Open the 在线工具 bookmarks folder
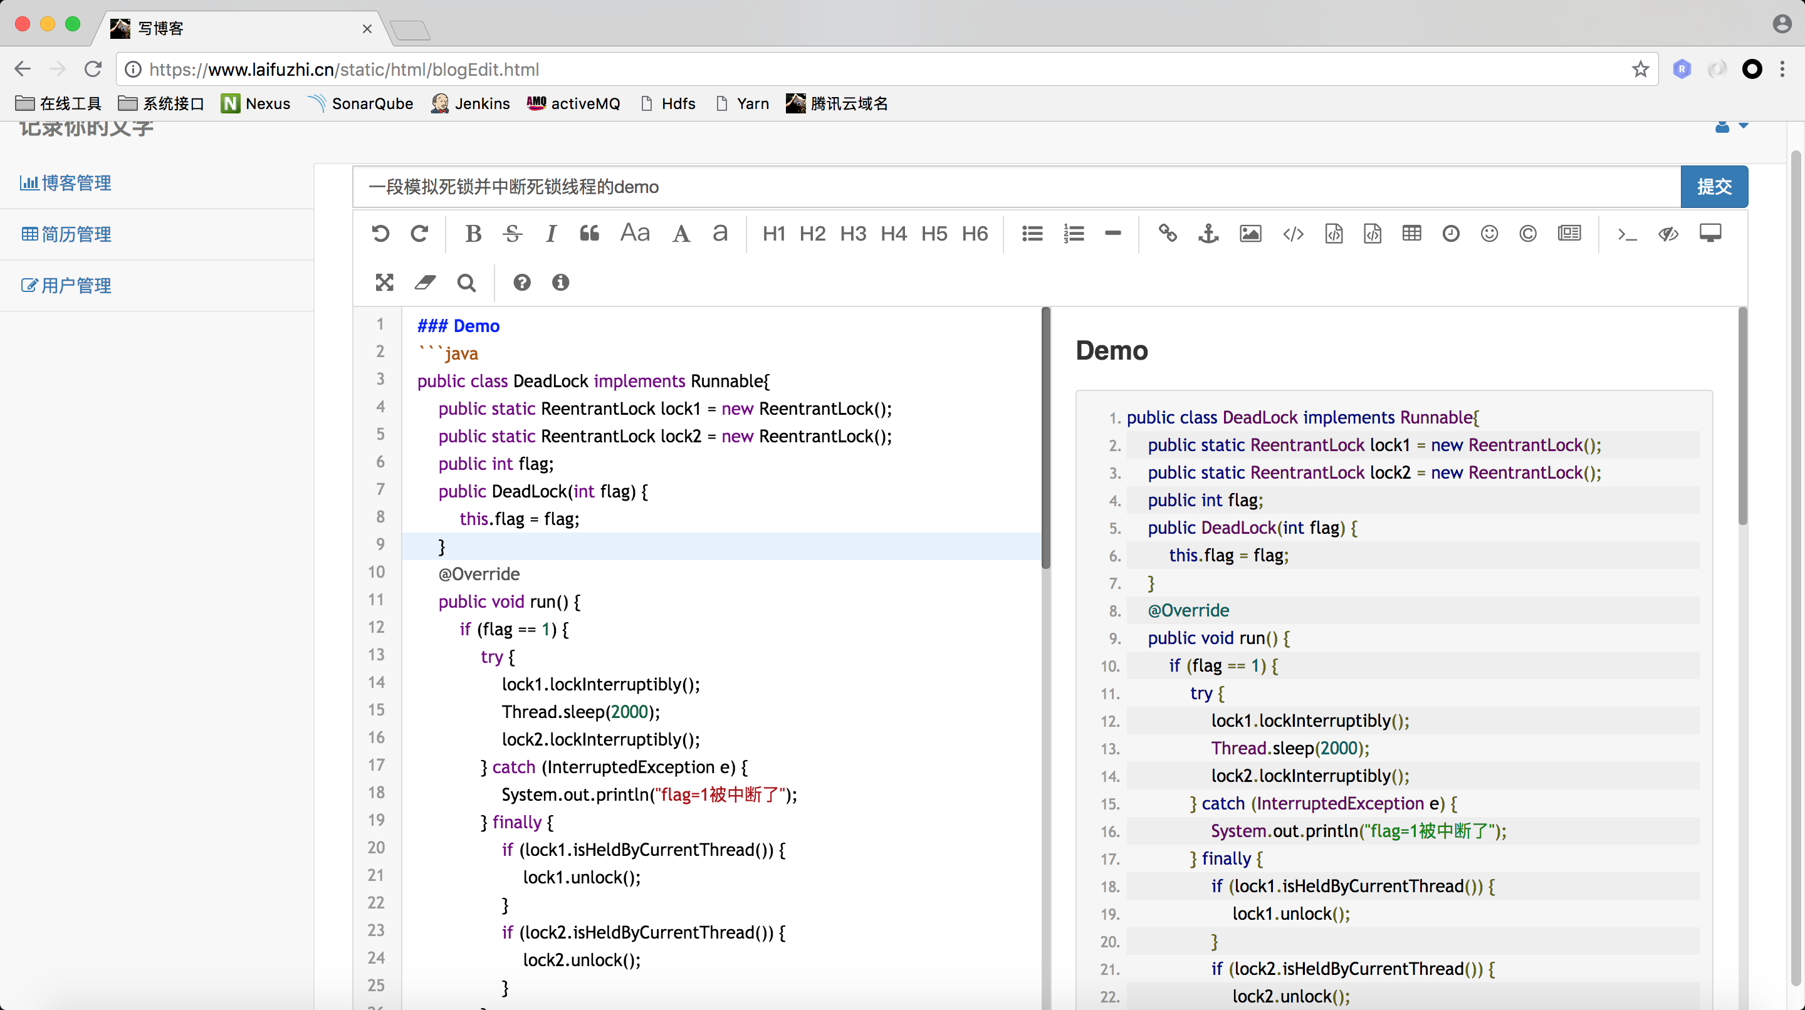This screenshot has height=1010, width=1805. [x=59, y=103]
